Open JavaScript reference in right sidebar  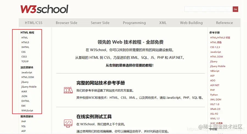[x=215, y=52]
